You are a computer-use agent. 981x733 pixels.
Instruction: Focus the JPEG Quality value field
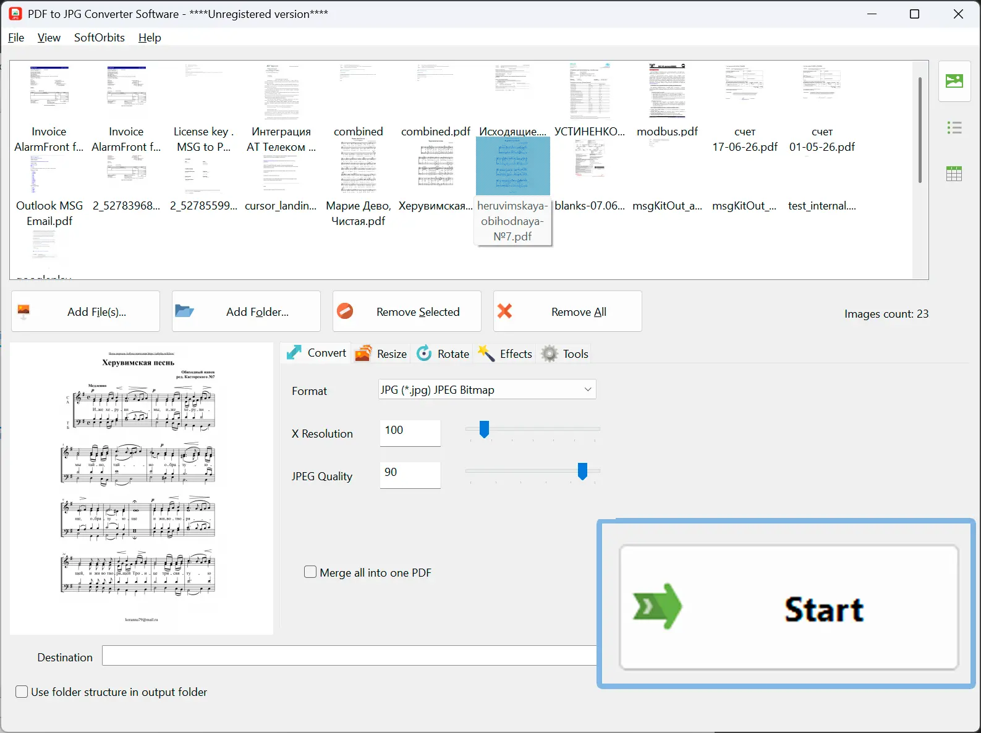click(x=410, y=475)
